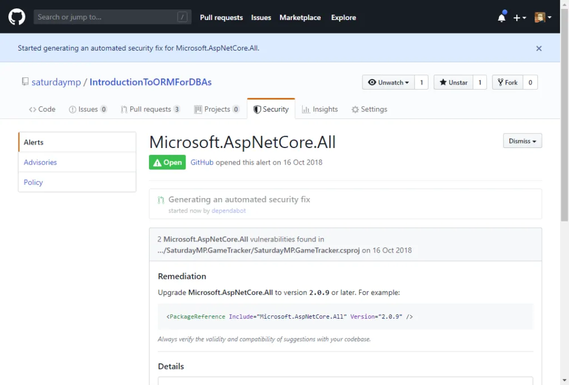Click the shield icon on Security tab
The width and height of the screenshot is (569, 385).
(x=257, y=110)
